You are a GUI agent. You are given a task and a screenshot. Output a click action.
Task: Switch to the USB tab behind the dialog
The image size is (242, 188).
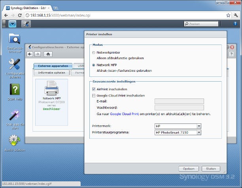point(79,66)
